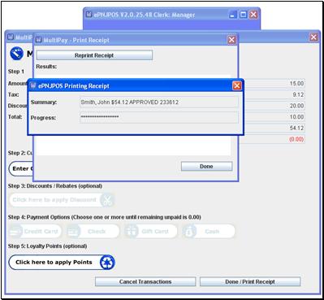Click the gift box icon
Screen dimensions: 324x300
click(132, 232)
